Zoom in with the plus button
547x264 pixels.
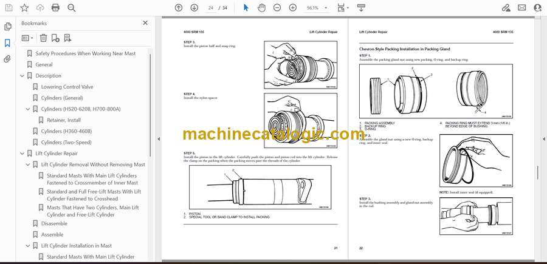click(x=293, y=8)
